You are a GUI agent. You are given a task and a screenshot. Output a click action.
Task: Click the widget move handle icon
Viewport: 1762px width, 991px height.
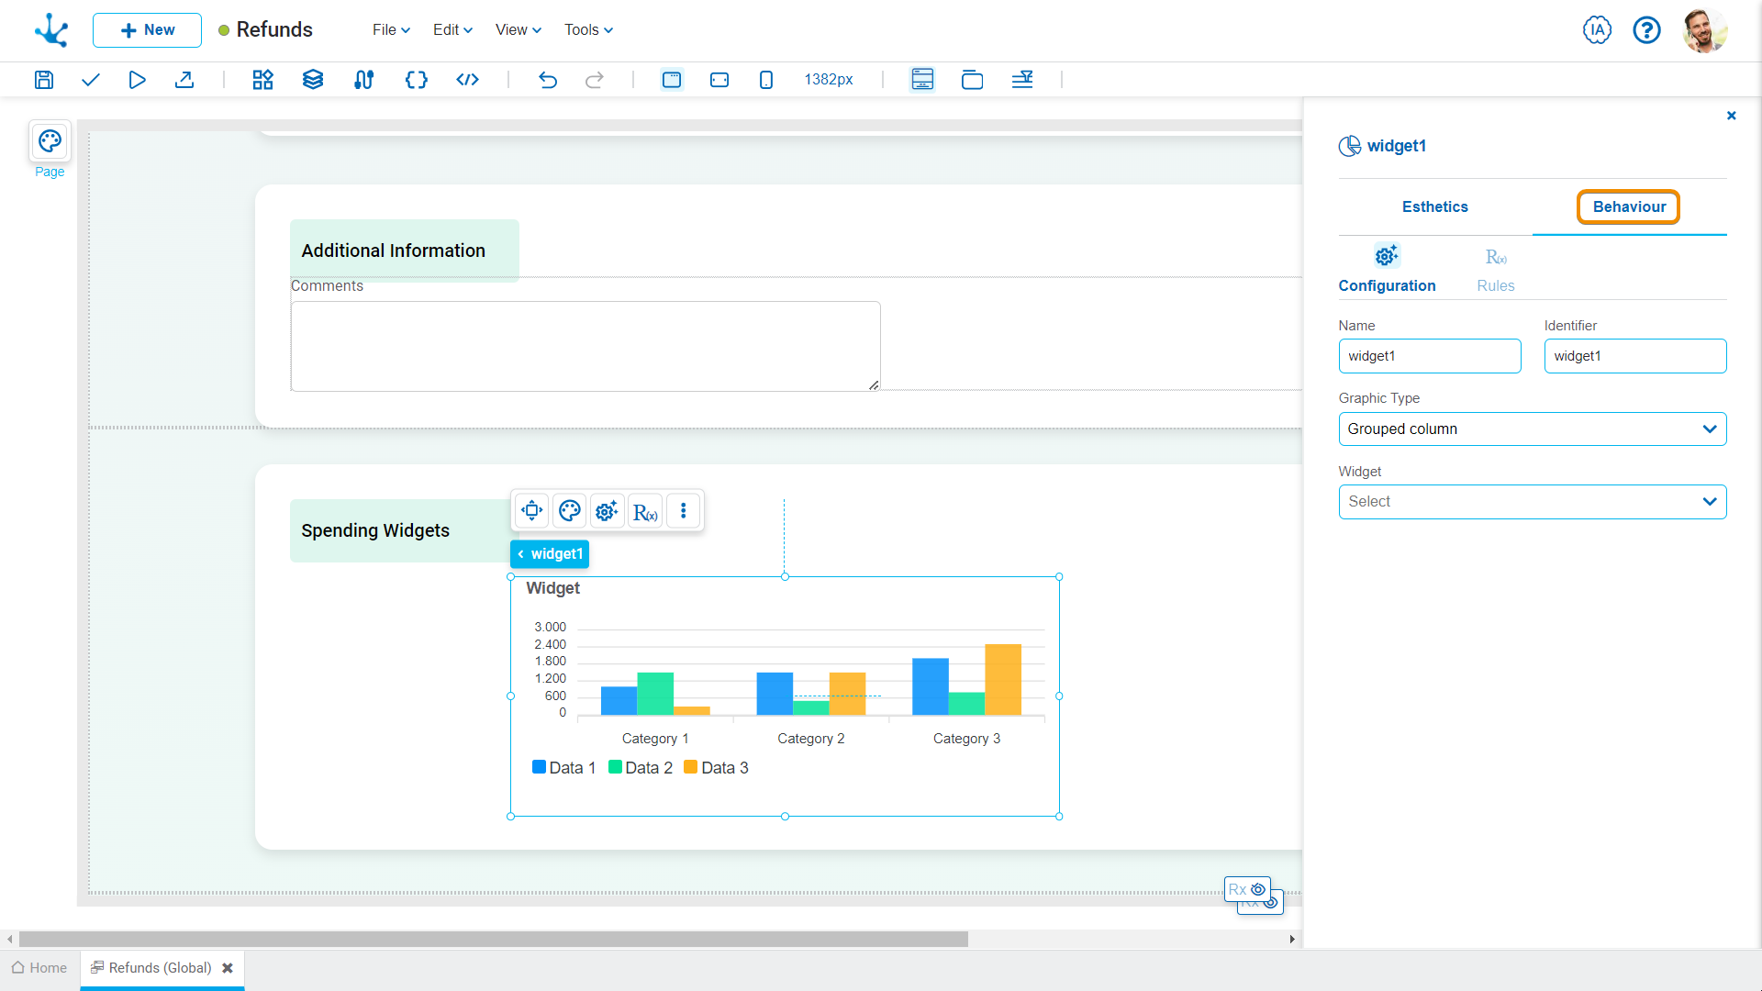pos(531,511)
